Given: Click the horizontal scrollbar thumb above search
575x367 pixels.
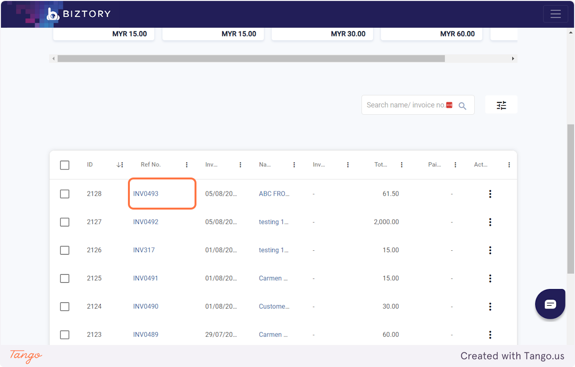Looking at the screenshot, I should click(x=251, y=58).
